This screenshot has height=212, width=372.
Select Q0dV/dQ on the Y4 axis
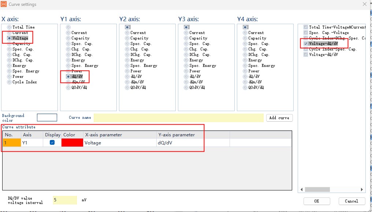coord(245,87)
